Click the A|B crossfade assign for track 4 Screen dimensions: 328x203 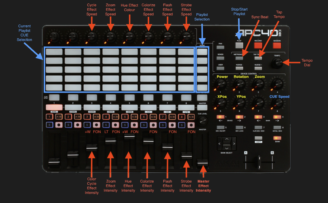click(x=115, y=117)
